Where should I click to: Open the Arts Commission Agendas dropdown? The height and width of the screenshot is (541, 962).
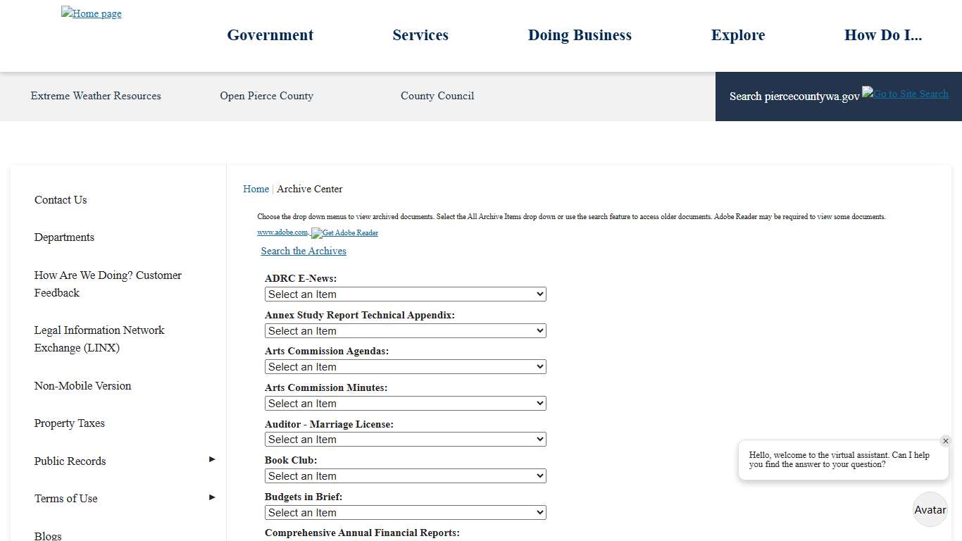pyautogui.click(x=405, y=366)
